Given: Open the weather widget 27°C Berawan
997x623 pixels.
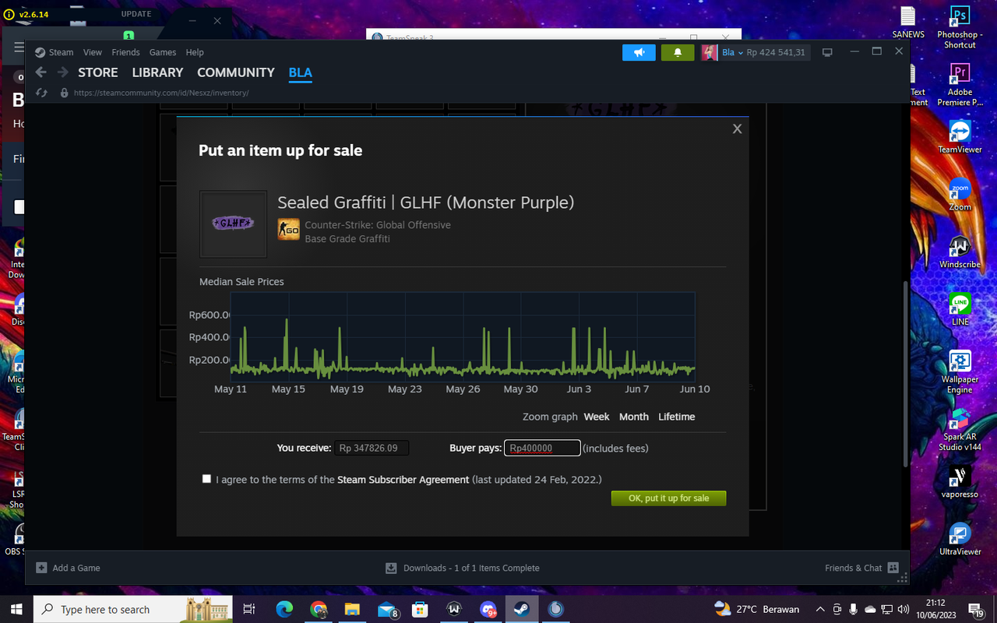Looking at the screenshot, I should click(756, 609).
